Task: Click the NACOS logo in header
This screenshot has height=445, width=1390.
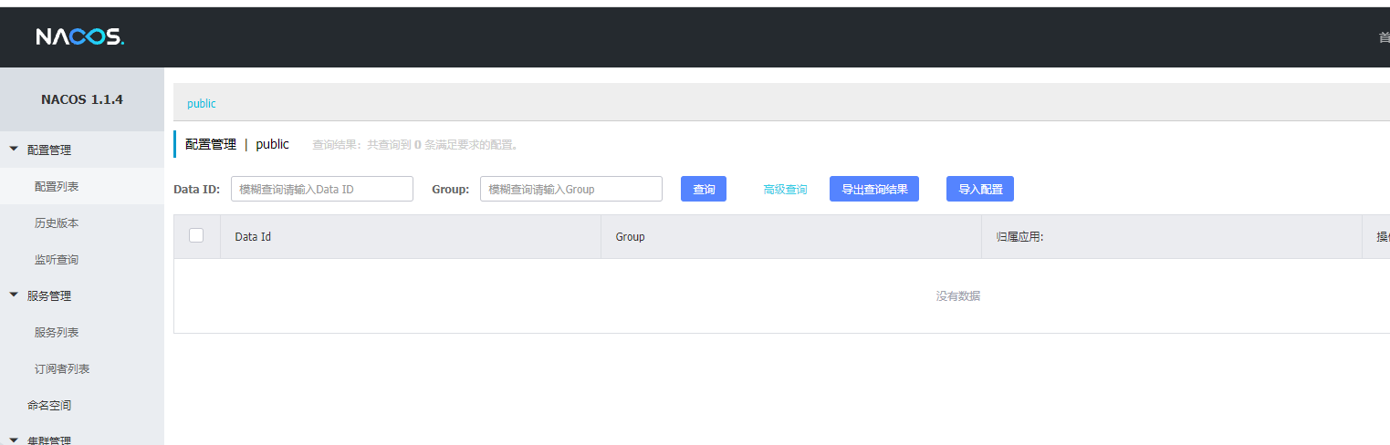Action: tap(80, 36)
